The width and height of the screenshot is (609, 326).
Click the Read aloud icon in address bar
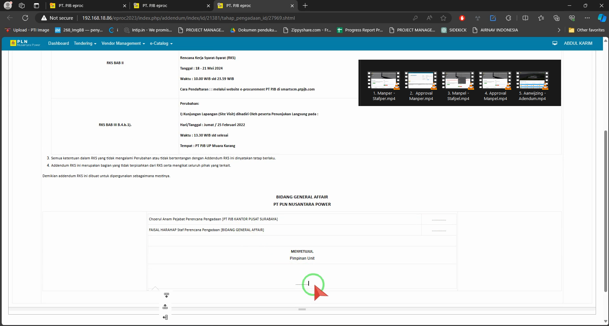click(429, 18)
